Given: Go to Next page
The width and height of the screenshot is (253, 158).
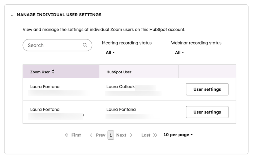Looking at the screenshot, I should (124, 135).
